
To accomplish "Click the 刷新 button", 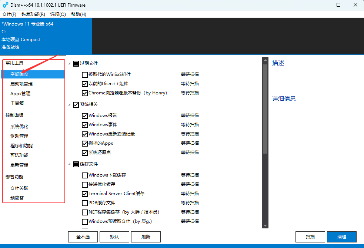I will pyautogui.click(x=146, y=237).
